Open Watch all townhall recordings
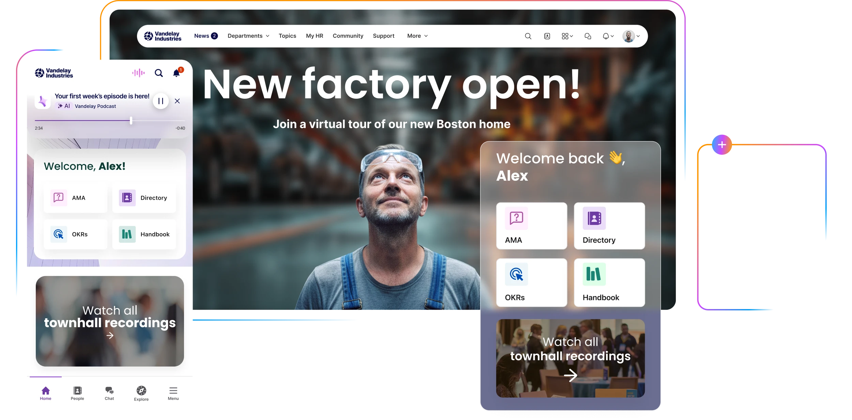The width and height of the screenshot is (852, 420). (x=110, y=321)
